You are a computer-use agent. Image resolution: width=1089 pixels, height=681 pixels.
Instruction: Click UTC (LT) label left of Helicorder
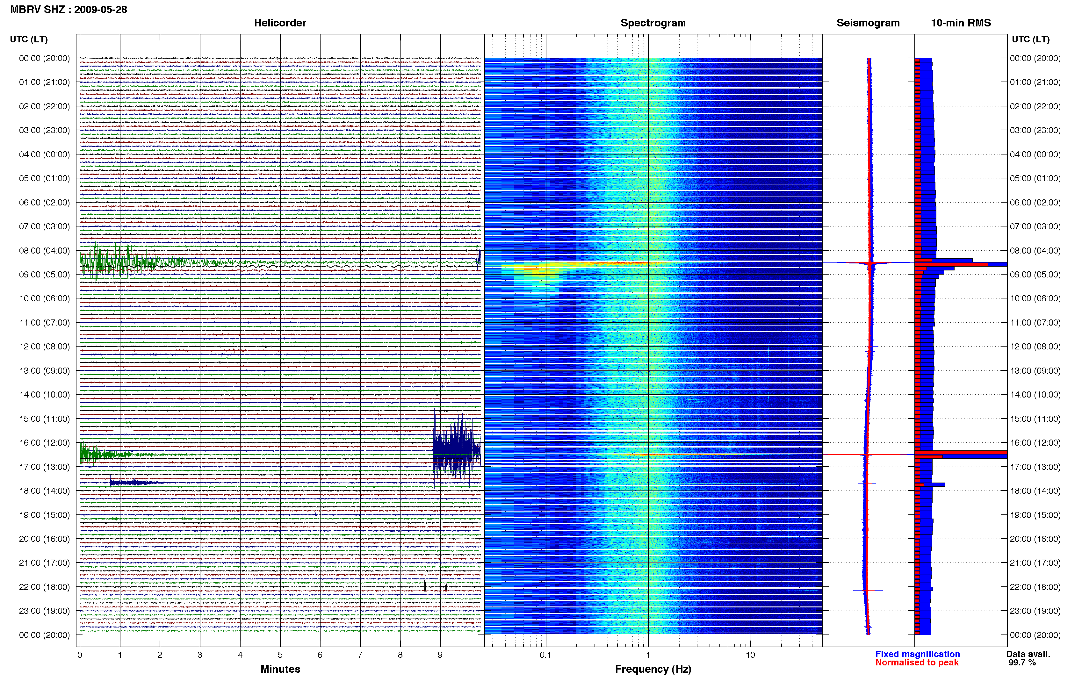(29, 39)
